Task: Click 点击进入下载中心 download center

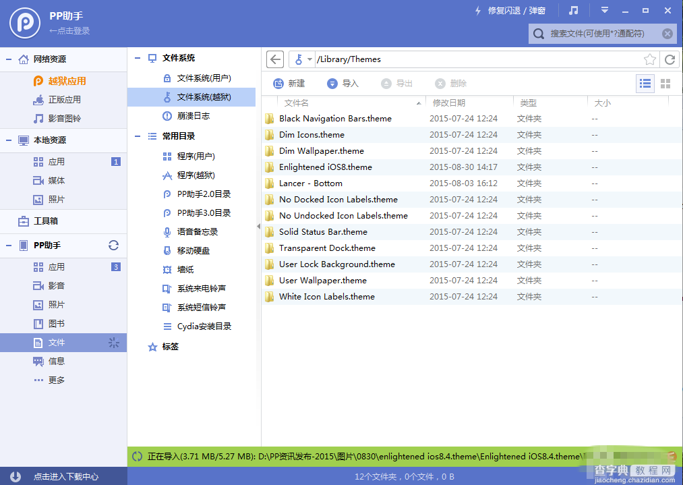Action: point(63,476)
